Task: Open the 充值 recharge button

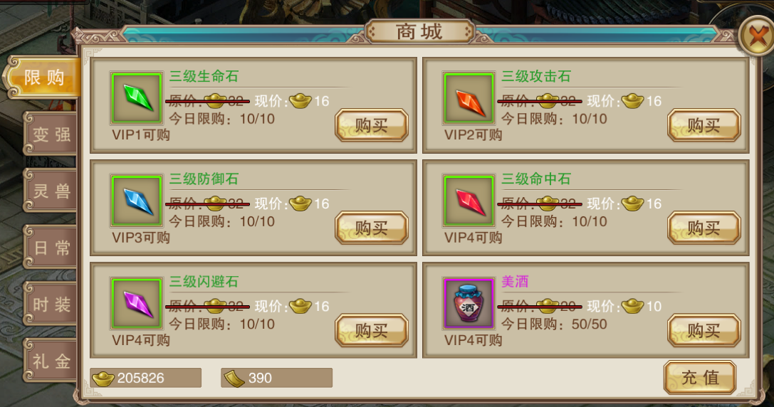Action: (700, 377)
